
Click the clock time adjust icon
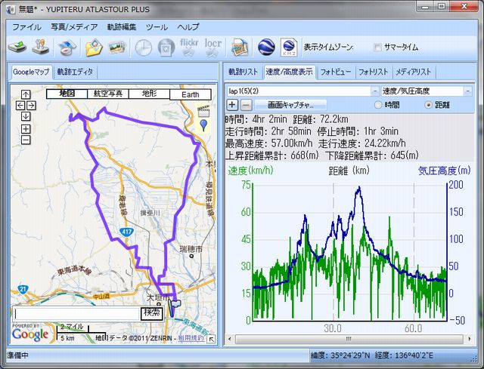(144, 48)
